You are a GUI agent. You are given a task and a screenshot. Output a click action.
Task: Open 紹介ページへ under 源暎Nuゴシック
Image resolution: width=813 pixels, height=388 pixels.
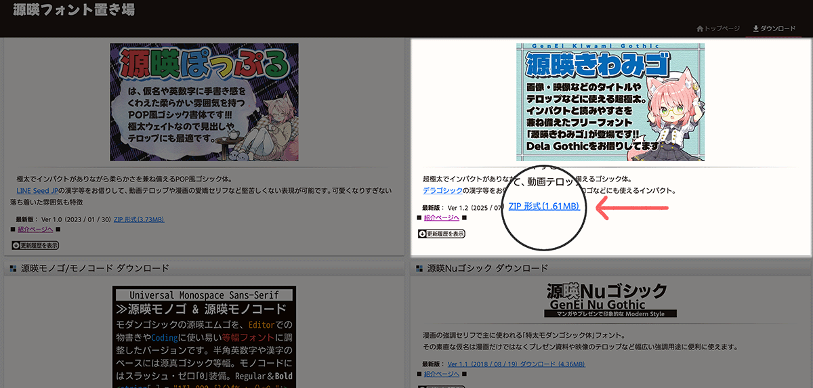pos(442,374)
